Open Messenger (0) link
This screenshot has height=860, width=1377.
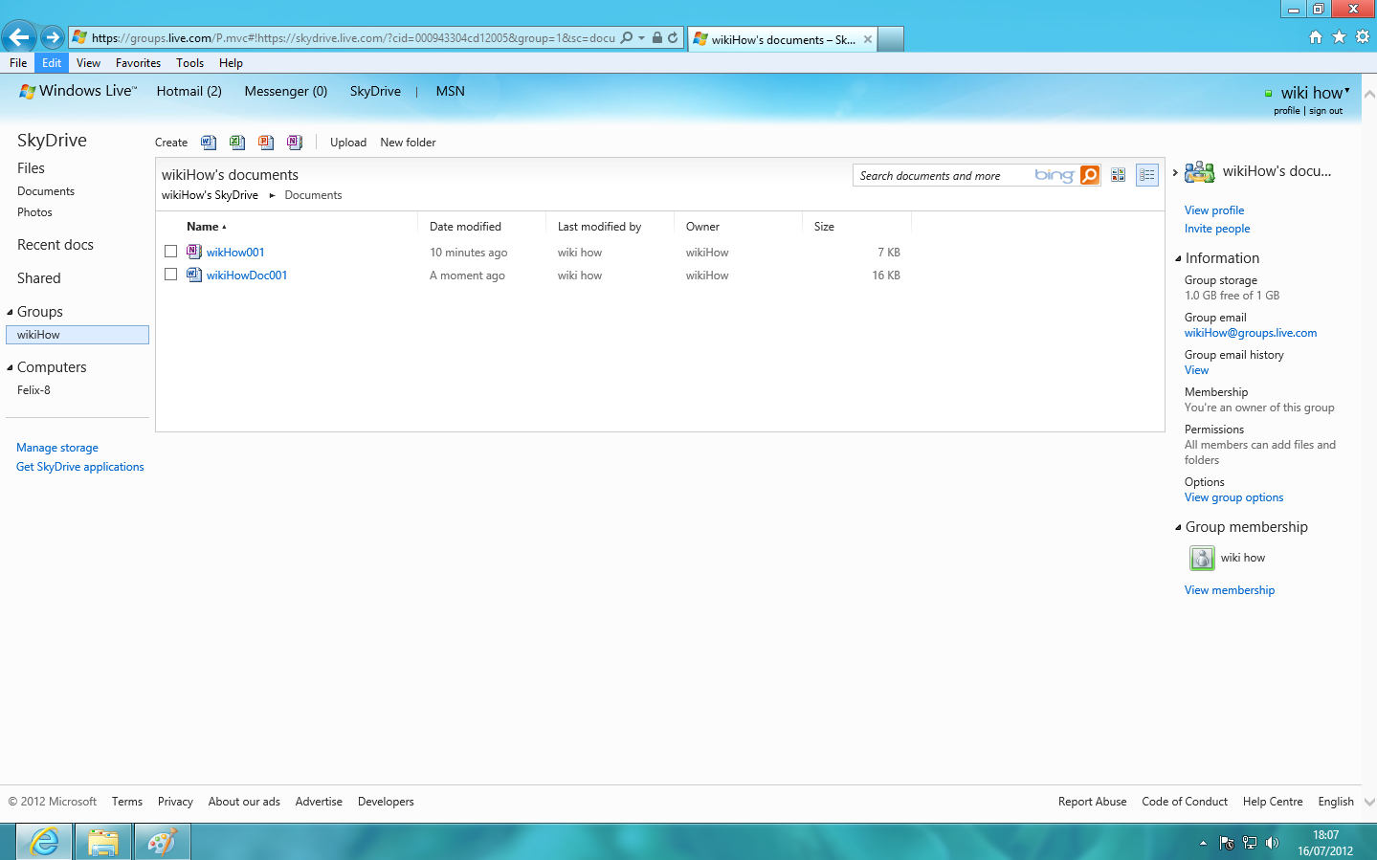[285, 91]
